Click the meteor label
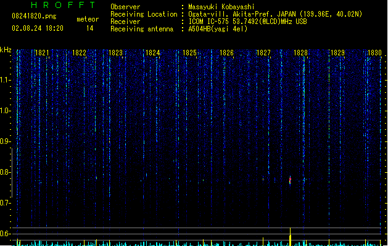The image size is (388, 246). (x=88, y=19)
